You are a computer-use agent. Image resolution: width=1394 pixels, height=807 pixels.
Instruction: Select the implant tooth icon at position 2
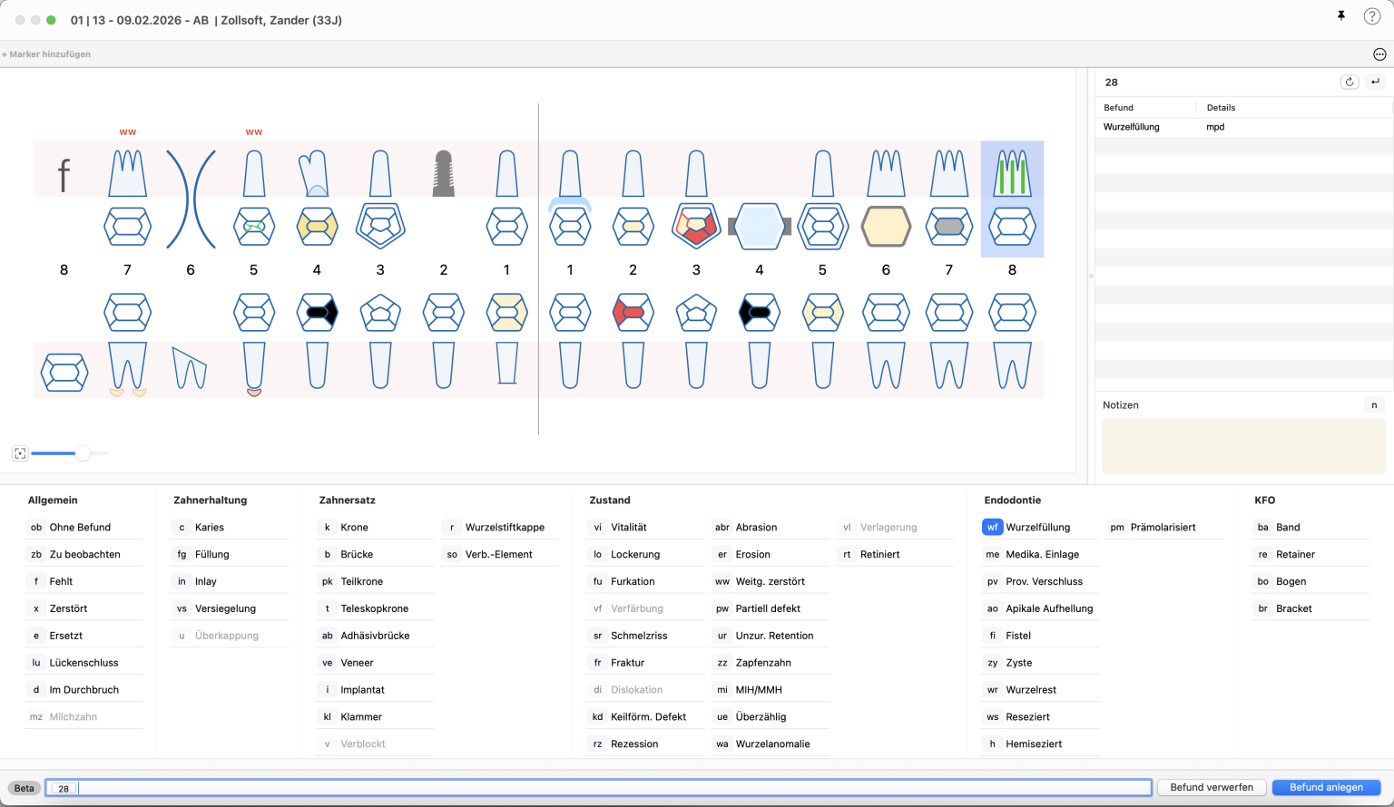pos(443,174)
